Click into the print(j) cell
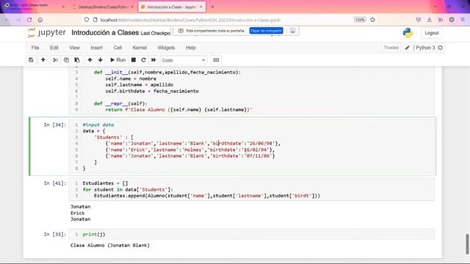The width and height of the screenshot is (470, 264). pos(251,235)
